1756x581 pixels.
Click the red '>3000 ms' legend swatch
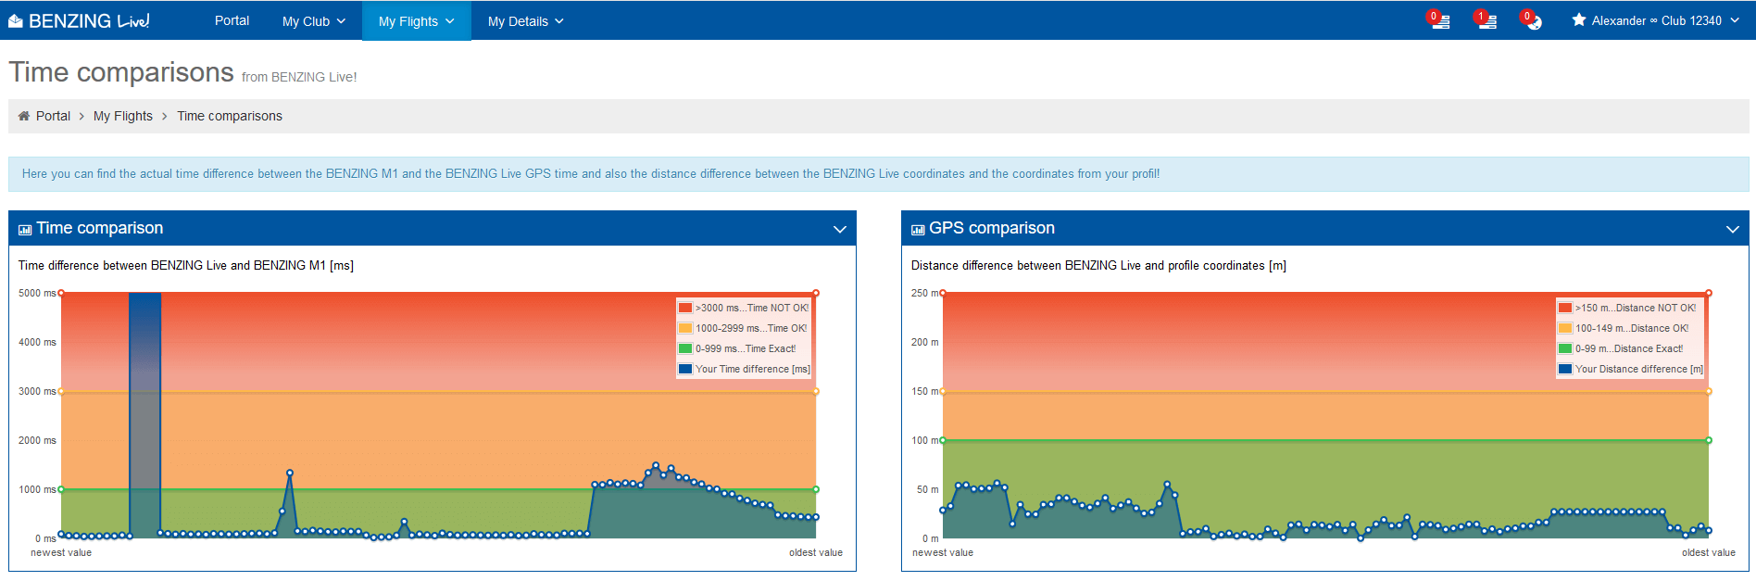pos(685,308)
